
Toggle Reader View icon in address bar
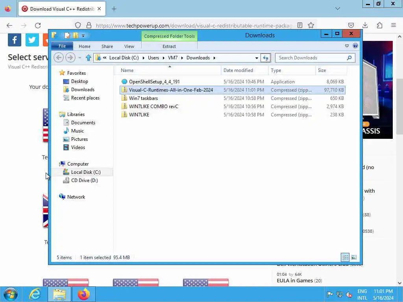pyautogui.click(x=299, y=25)
